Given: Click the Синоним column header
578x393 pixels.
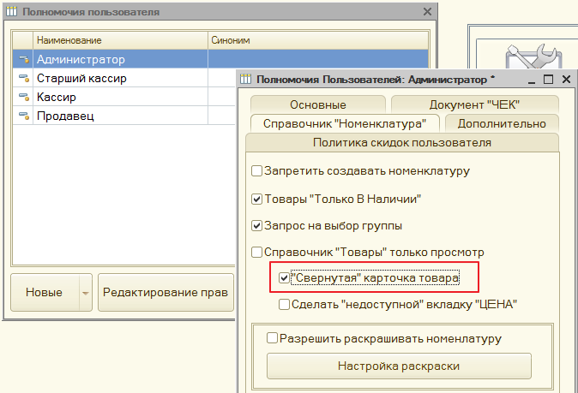Looking at the screenshot, I should [x=318, y=40].
